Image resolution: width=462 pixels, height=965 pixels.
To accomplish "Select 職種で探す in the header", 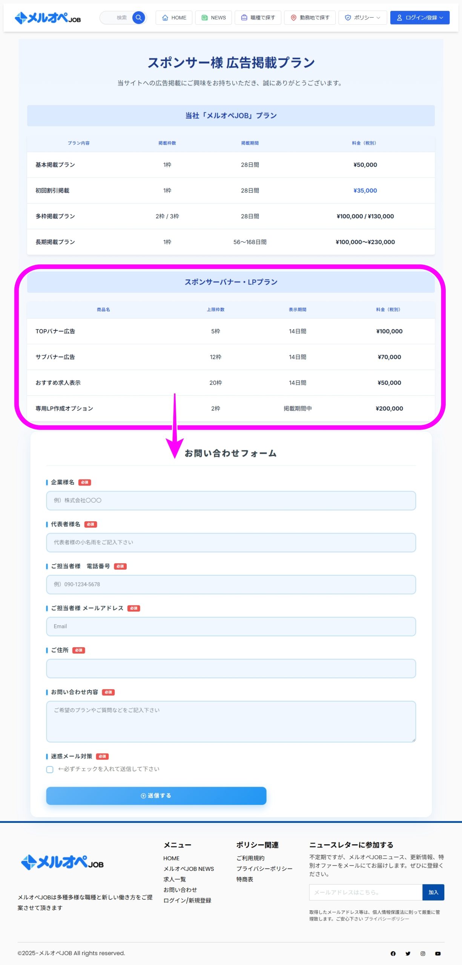I will pos(258,18).
